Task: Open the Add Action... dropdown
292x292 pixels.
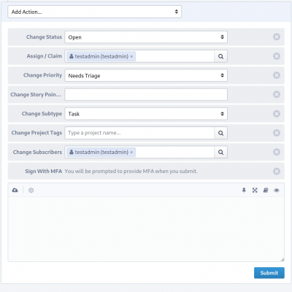Action: (95, 12)
